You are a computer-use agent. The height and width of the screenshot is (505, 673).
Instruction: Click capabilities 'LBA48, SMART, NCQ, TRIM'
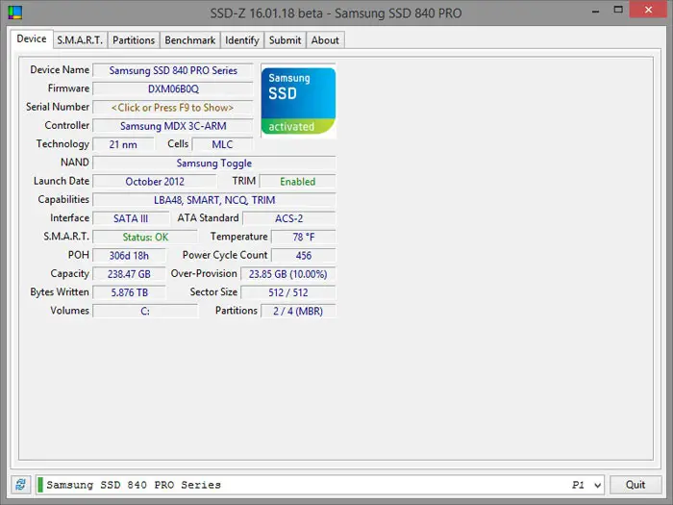pyautogui.click(x=214, y=200)
